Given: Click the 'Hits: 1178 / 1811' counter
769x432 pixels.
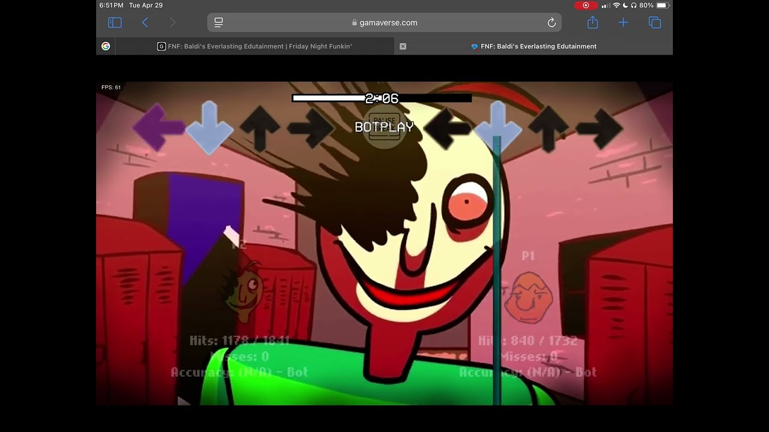Looking at the screenshot, I should tap(240, 341).
